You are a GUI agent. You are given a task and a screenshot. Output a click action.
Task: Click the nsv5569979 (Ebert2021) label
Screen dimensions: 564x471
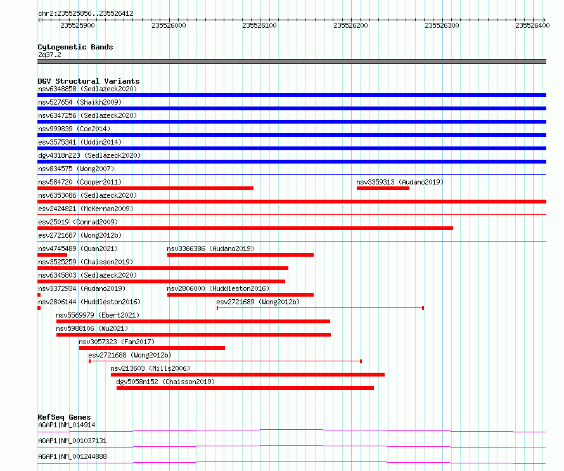[98, 315]
